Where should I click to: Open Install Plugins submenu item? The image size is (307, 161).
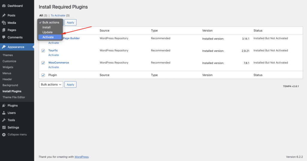pos(12,91)
